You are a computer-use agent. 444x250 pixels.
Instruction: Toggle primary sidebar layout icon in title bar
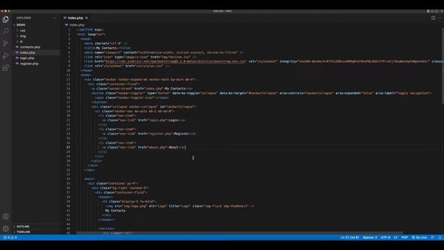pyautogui.click(x=429, y=11)
